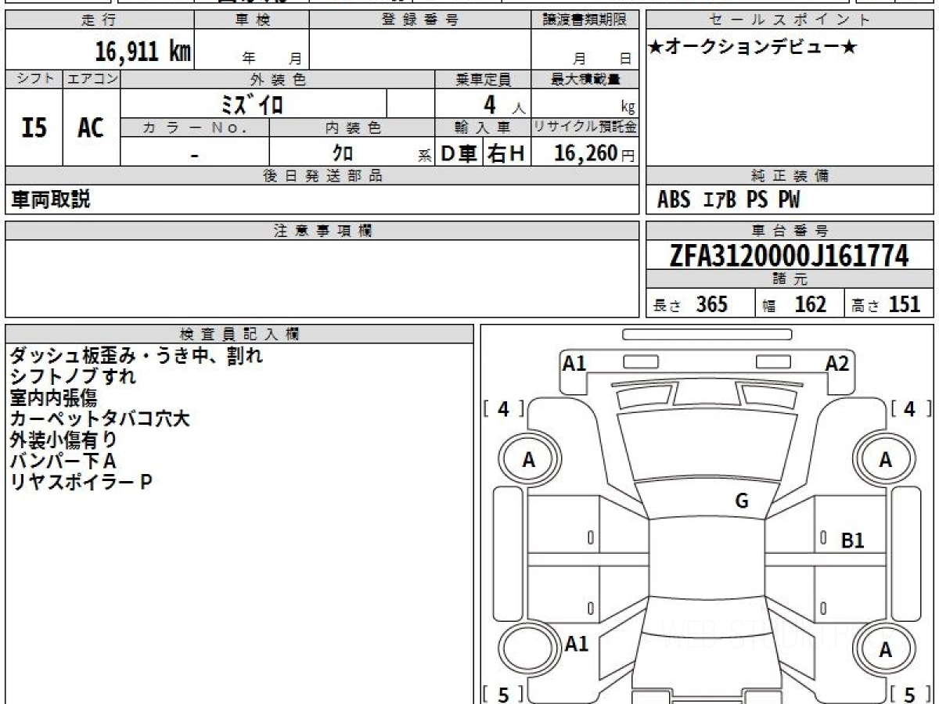Select the shift value I5
Screen dimensions: 939x704
coord(34,127)
